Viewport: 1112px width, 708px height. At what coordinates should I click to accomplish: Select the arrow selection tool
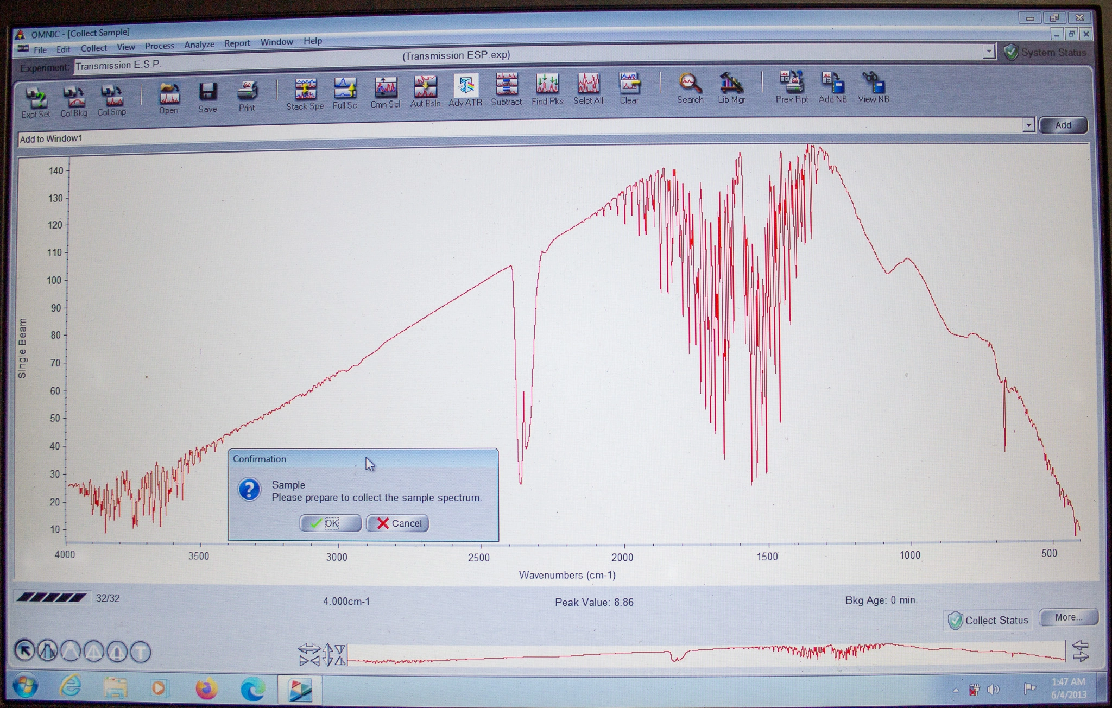(24, 650)
